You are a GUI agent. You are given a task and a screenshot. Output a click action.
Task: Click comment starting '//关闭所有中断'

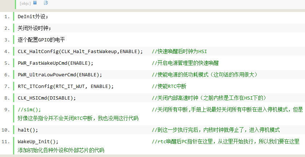point(227,110)
